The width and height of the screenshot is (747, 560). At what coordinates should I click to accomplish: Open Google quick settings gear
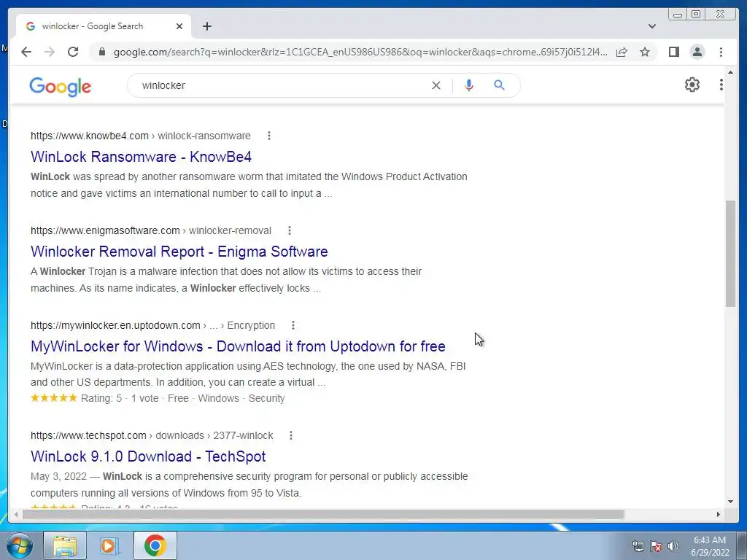tap(692, 85)
